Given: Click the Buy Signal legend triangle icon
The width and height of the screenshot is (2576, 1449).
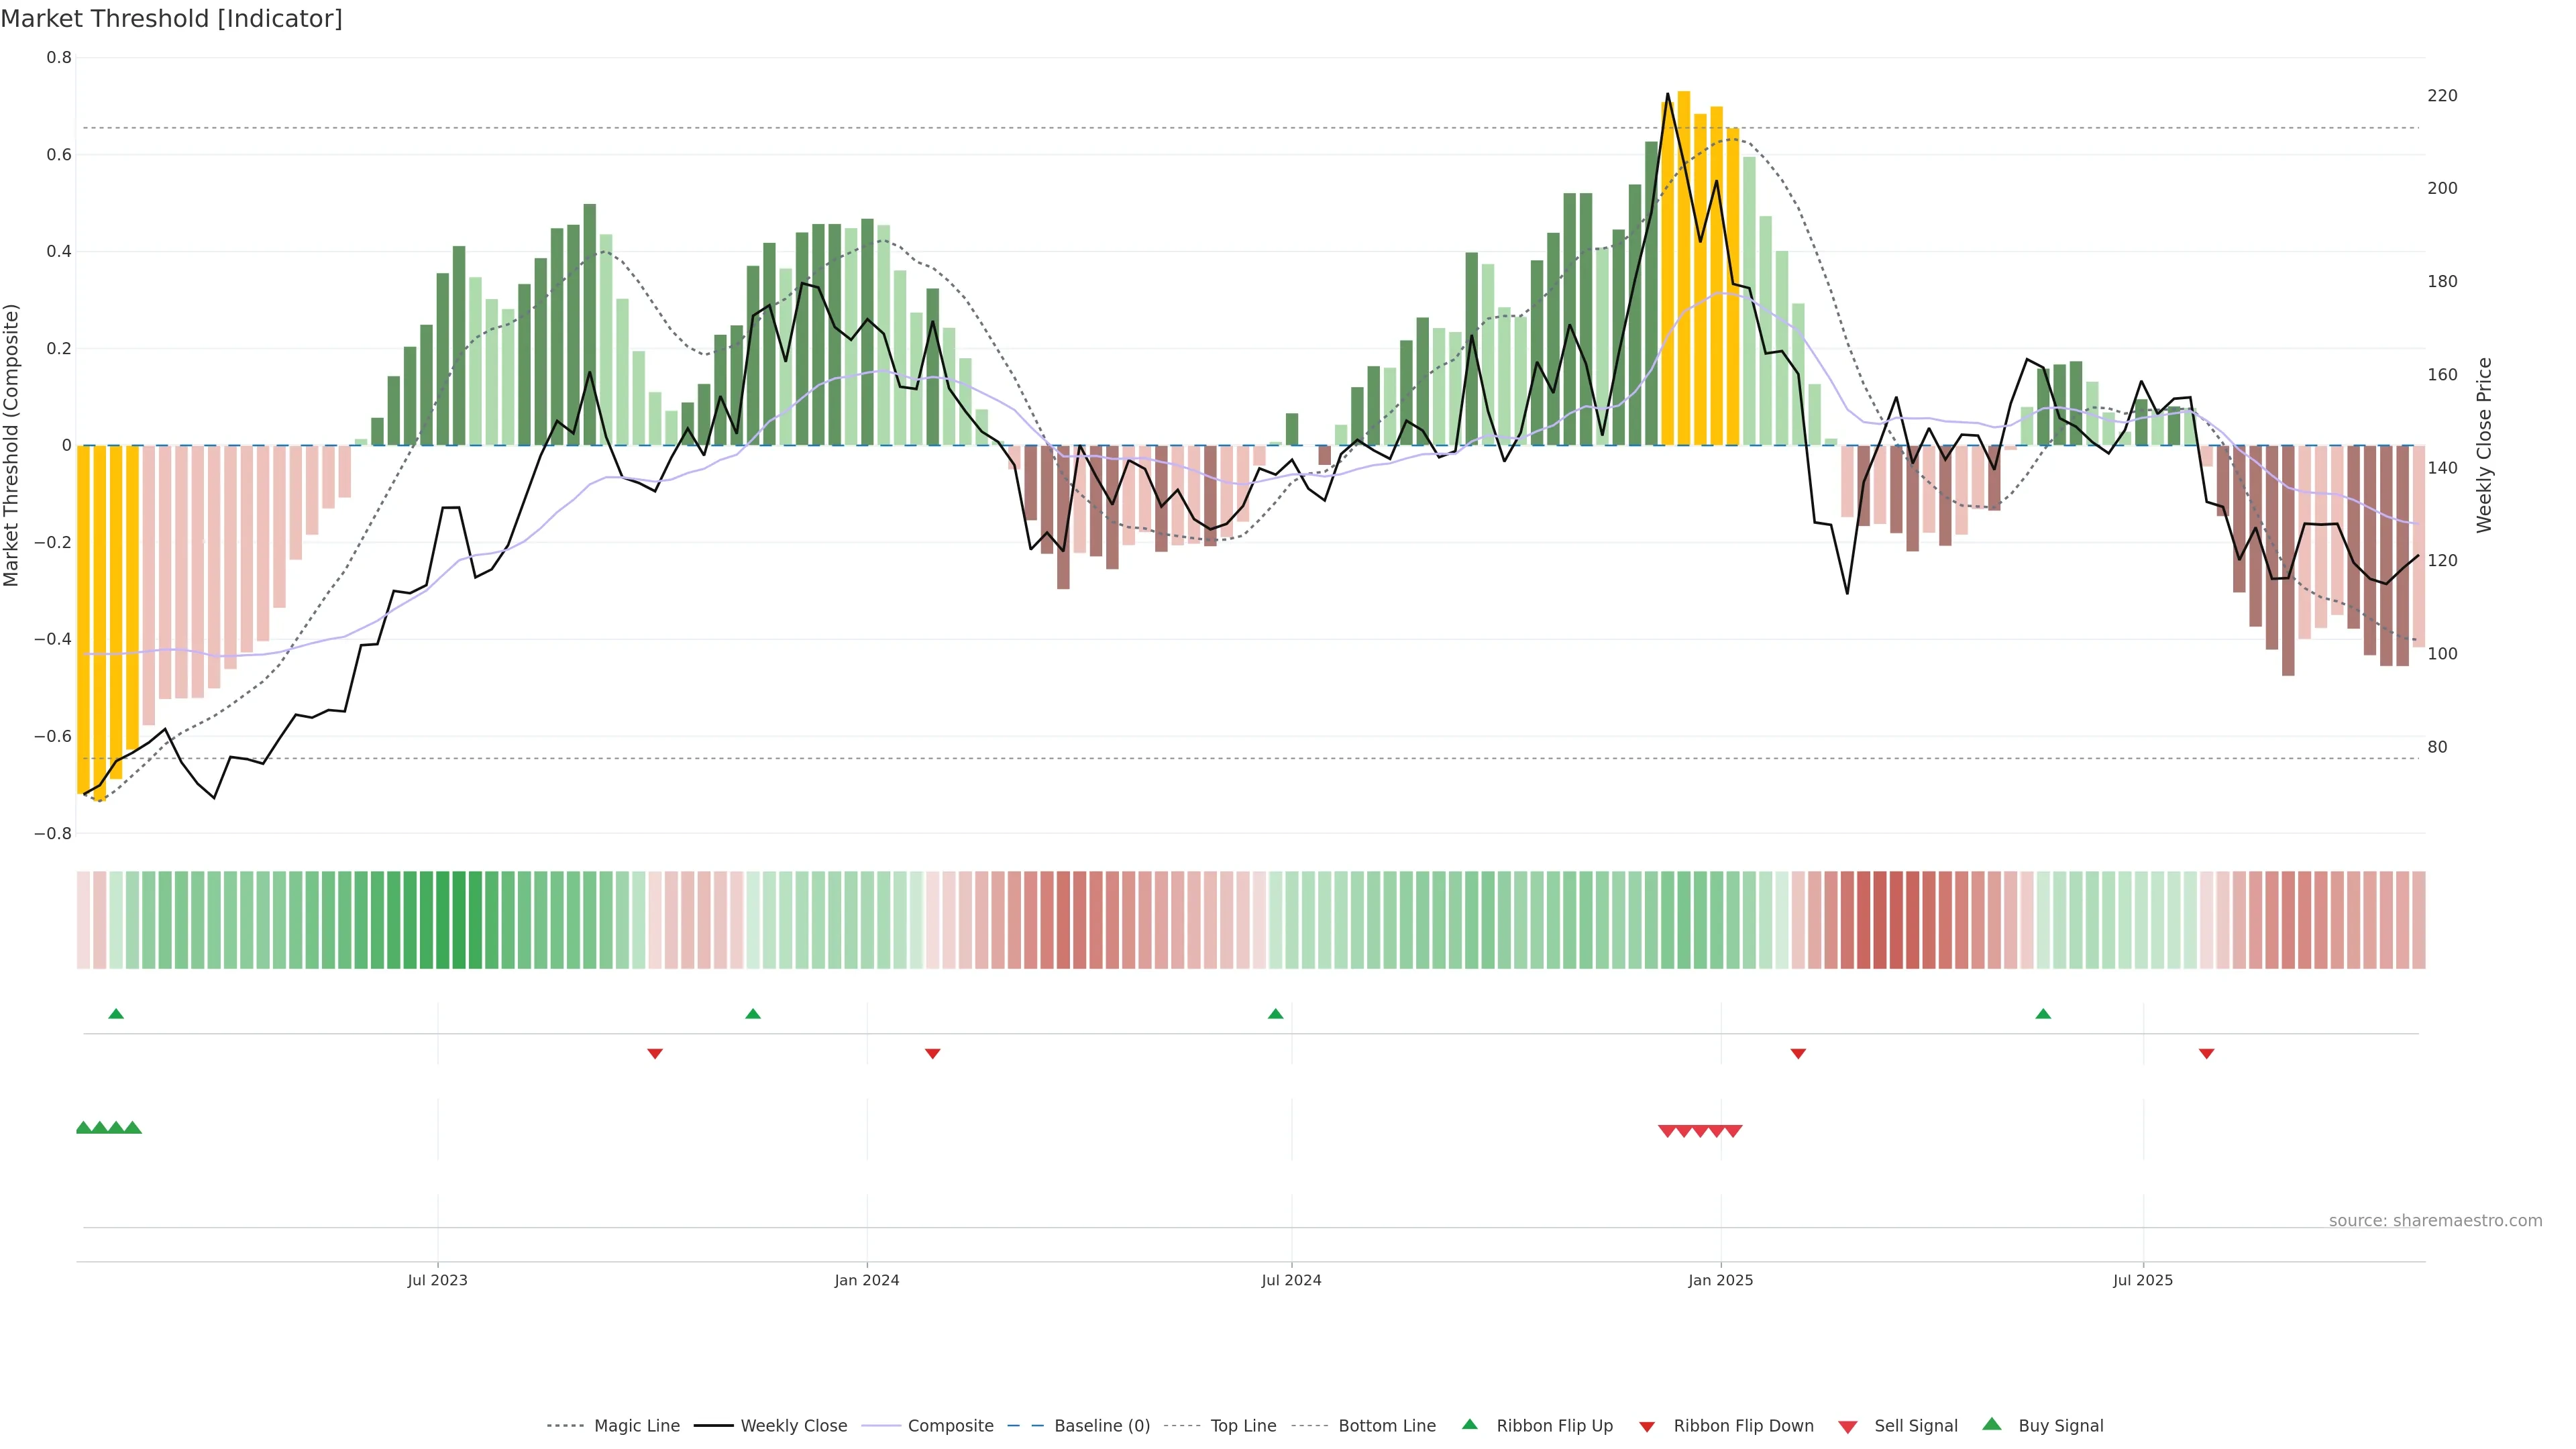Looking at the screenshot, I should pos(1992,1424).
